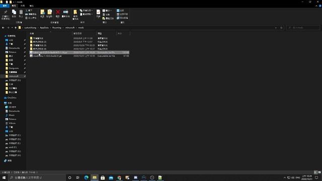Refresh the current folder view

[281, 28]
